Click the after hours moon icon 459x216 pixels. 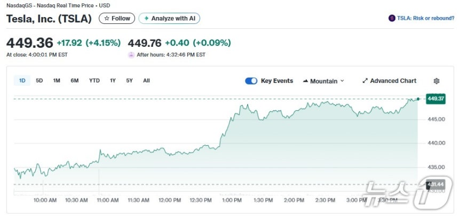131,54
